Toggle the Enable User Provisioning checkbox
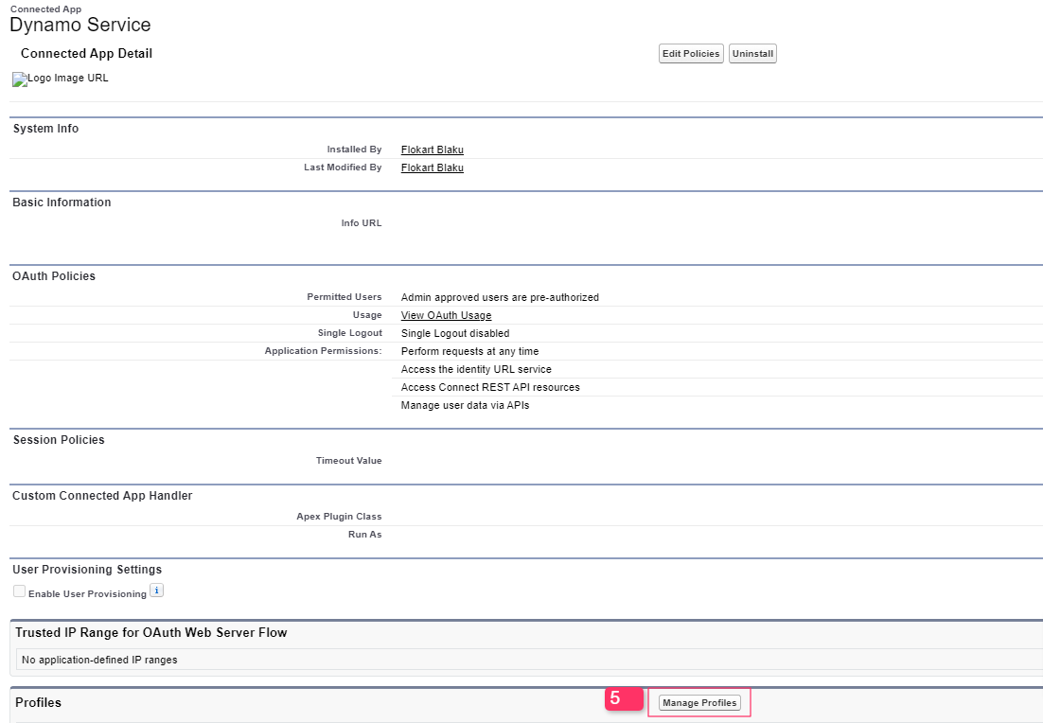The height and width of the screenshot is (723, 1043). pos(20,591)
